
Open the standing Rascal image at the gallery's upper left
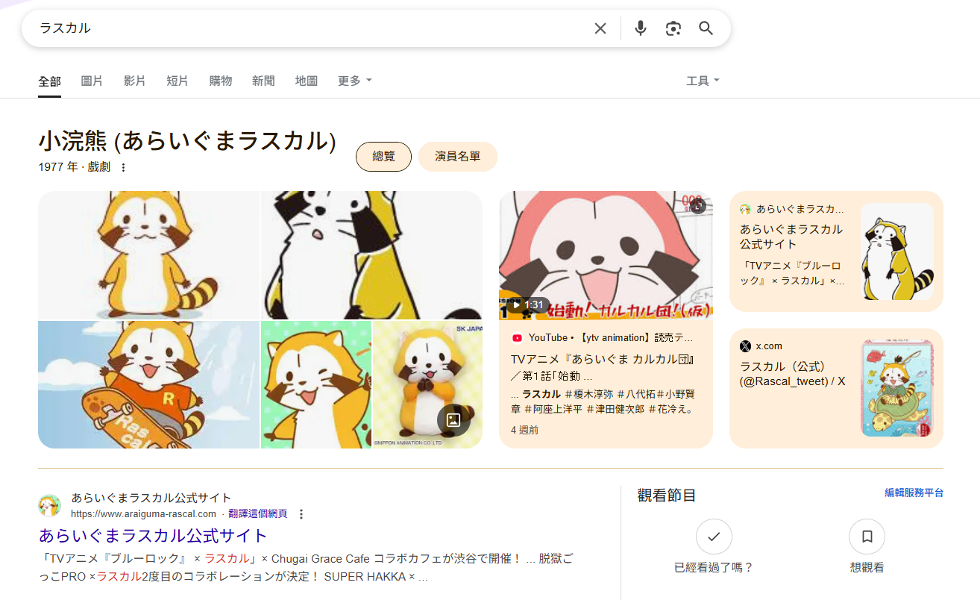point(148,255)
